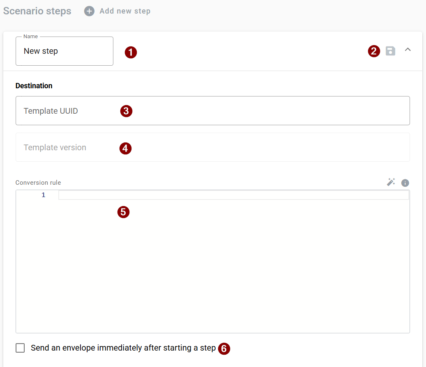Click the Send an envelope checkbox label text
Image resolution: width=426 pixels, height=367 pixels.
coord(123,348)
